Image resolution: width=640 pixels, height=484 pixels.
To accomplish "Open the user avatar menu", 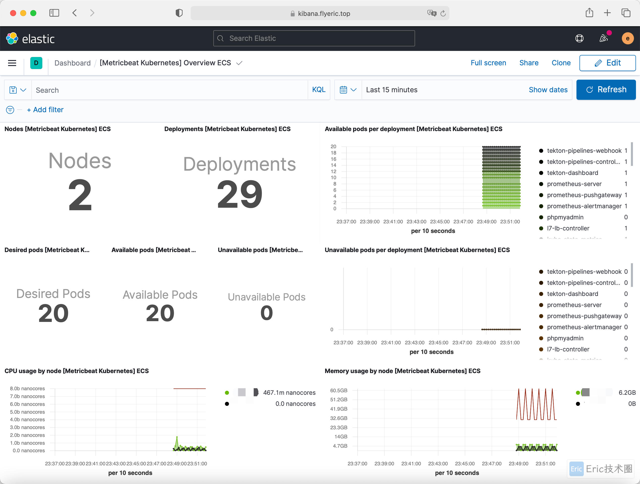I will pos(628,38).
